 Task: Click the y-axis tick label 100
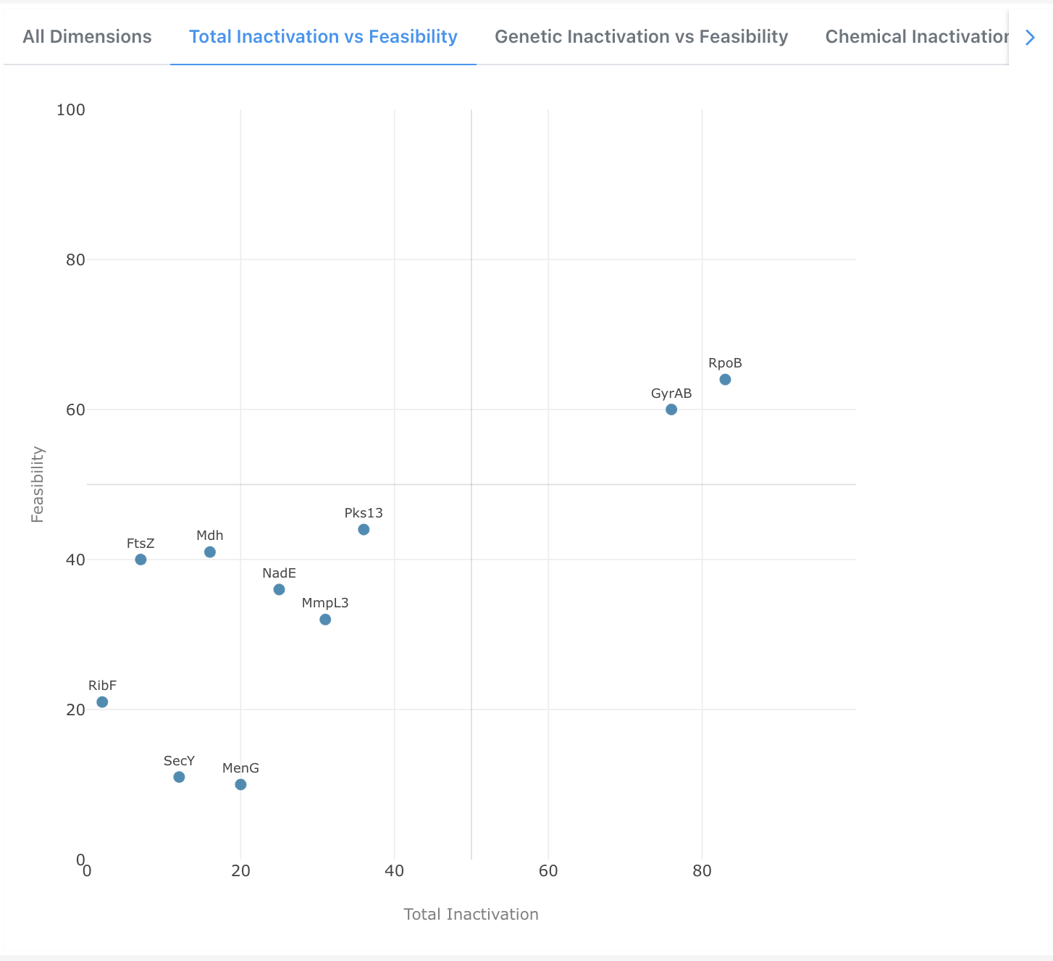(x=70, y=109)
